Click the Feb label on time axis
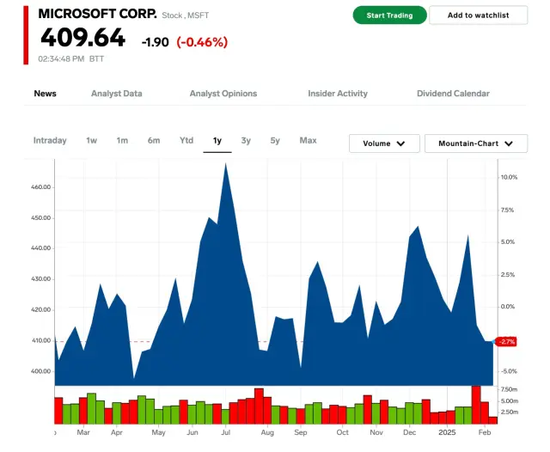This screenshot has width=550, height=452. (x=485, y=432)
